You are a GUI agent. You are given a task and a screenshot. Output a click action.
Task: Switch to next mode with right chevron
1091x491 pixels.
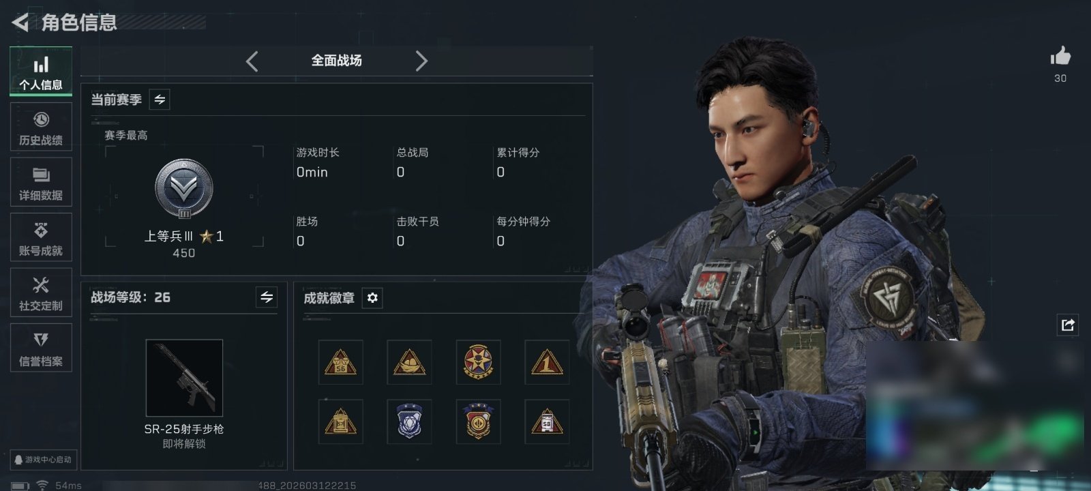[x=421, y=61]
